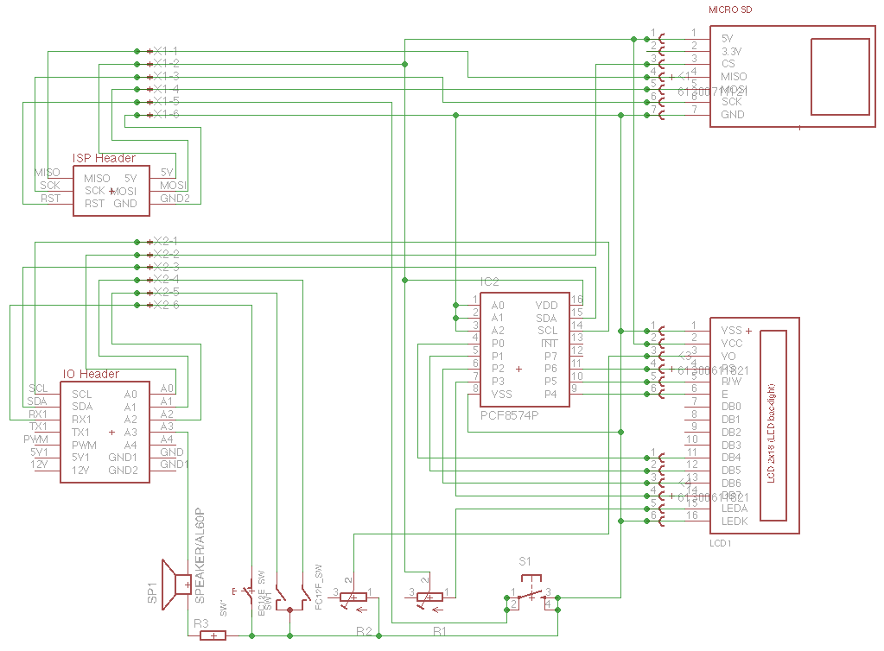Click the P3 pin label on IC2
This screenshot has width=884, height=651.
498,382
